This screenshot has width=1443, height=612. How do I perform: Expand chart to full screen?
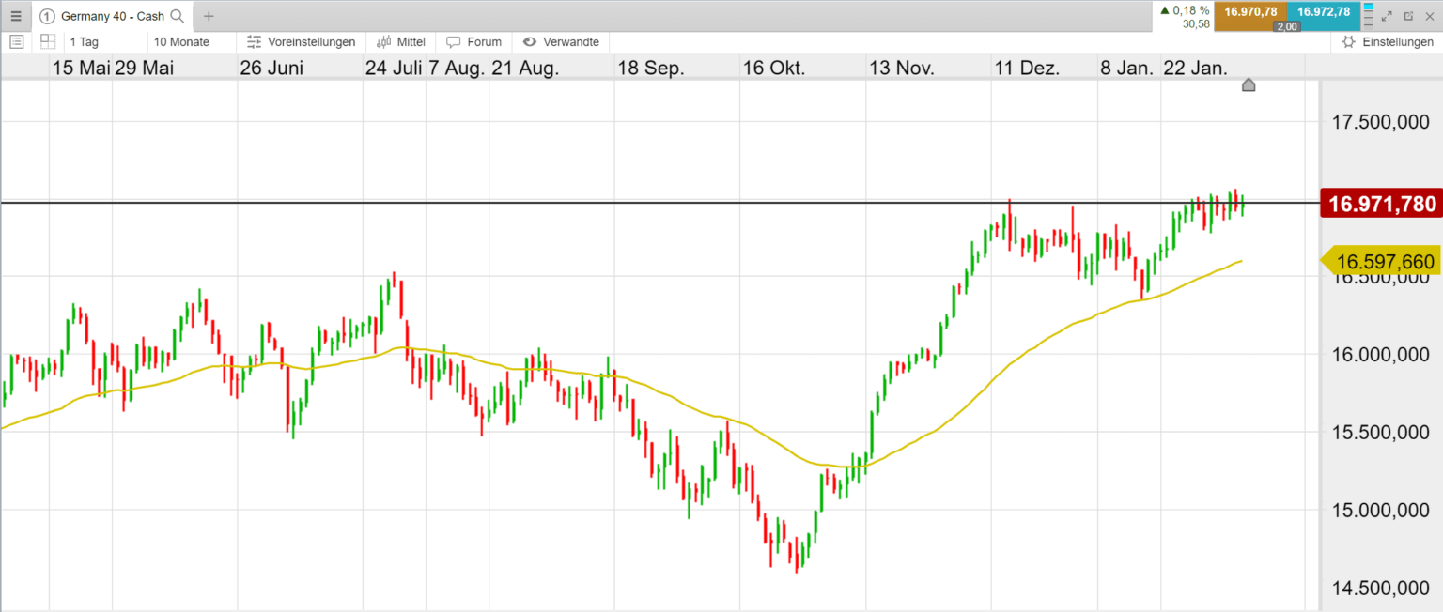1388,16
